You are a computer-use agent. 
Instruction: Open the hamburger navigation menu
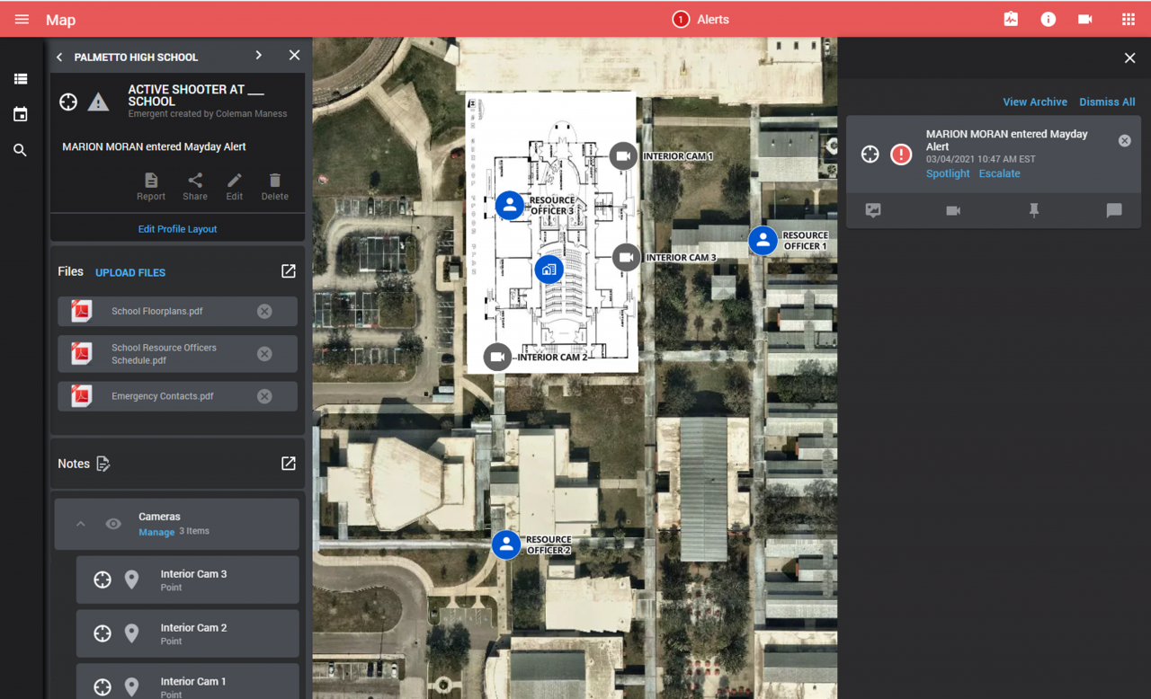(22, 20)
